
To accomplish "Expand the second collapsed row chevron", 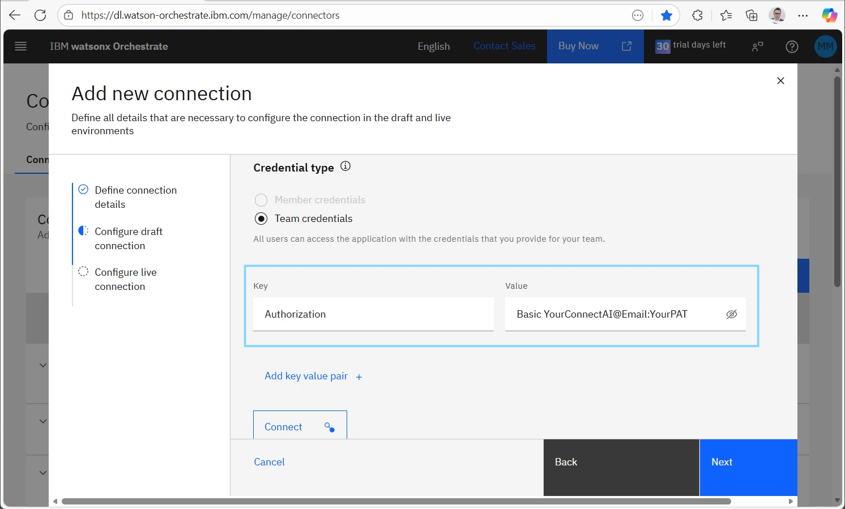I will click(x=43, y=421).
